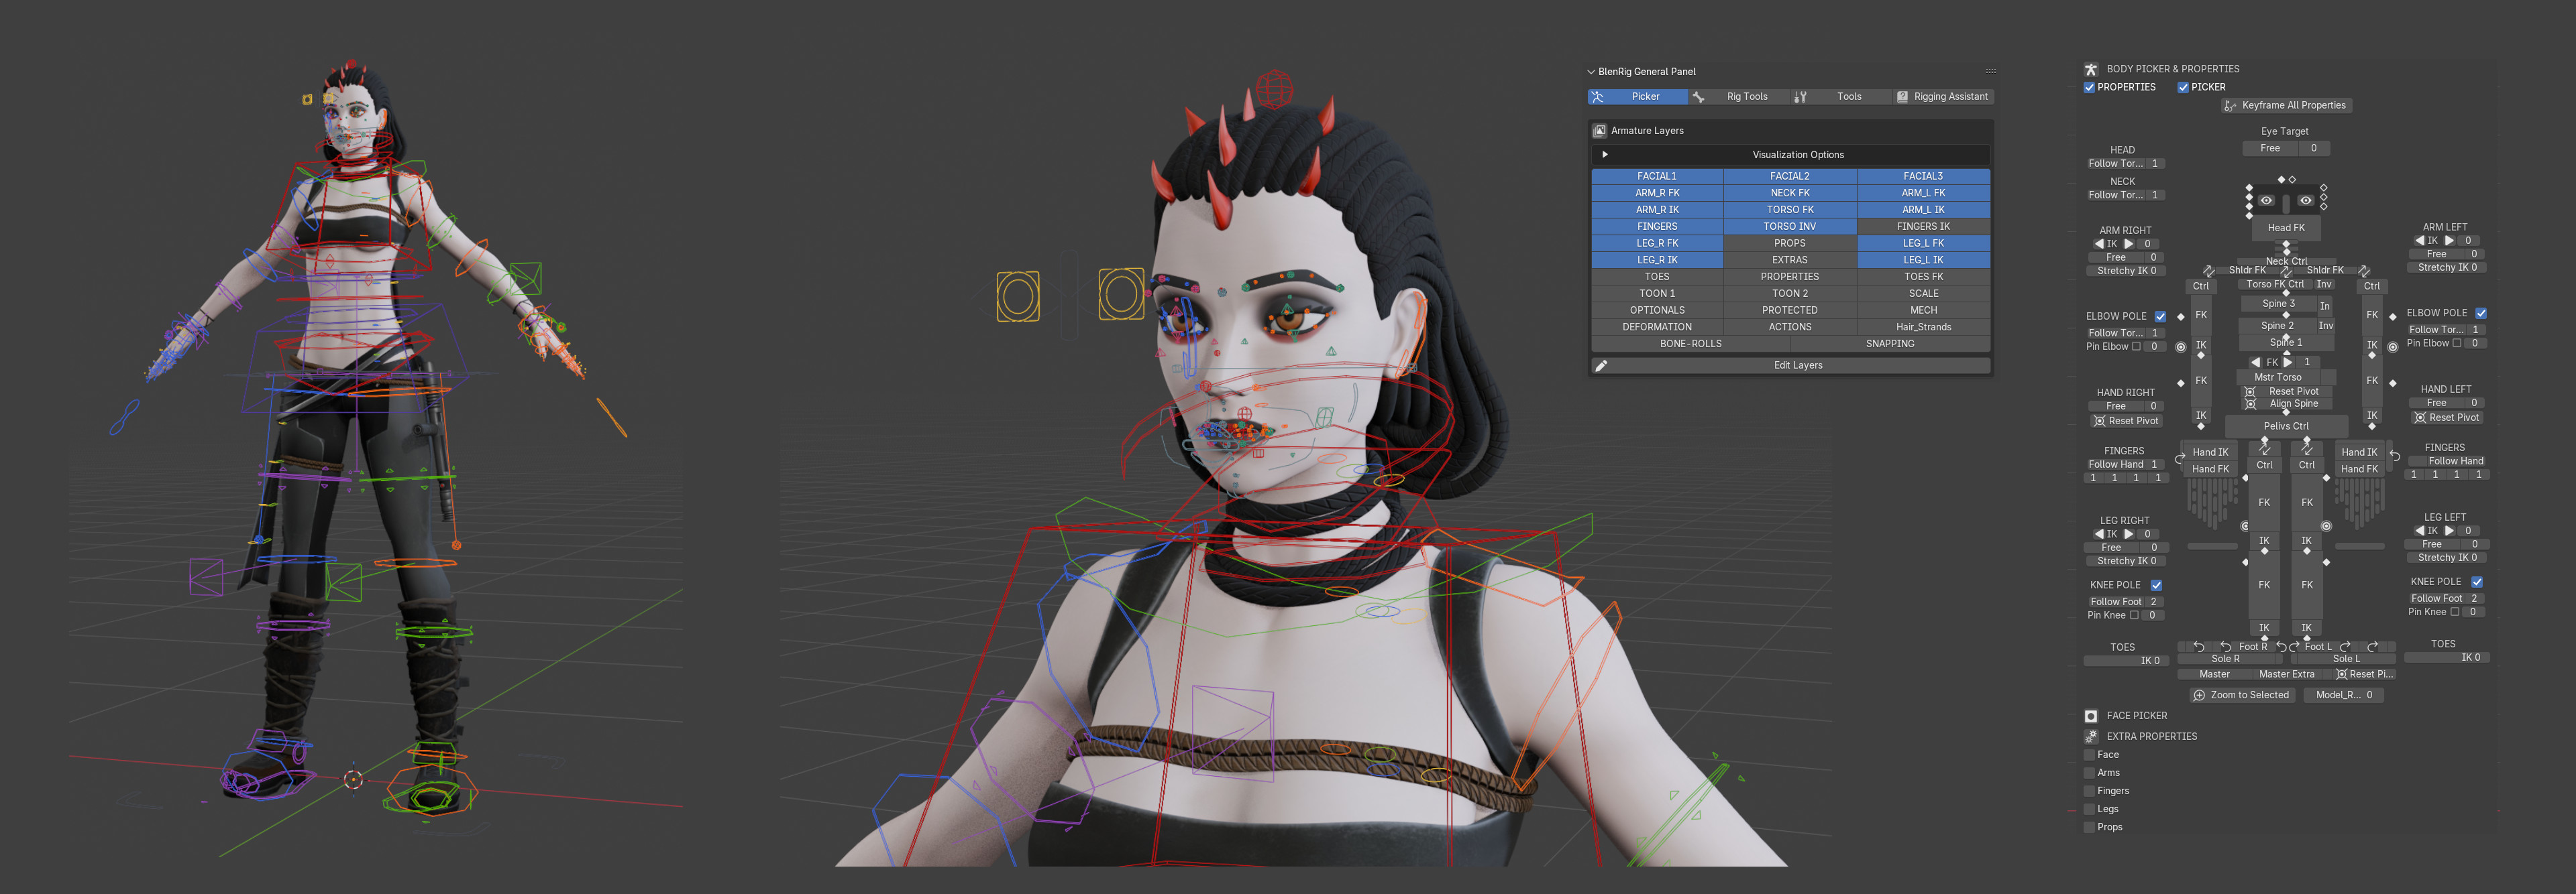Click the Body Picker armature icon
Viewport: 2576px width, 894px height.
(2090, 69)
